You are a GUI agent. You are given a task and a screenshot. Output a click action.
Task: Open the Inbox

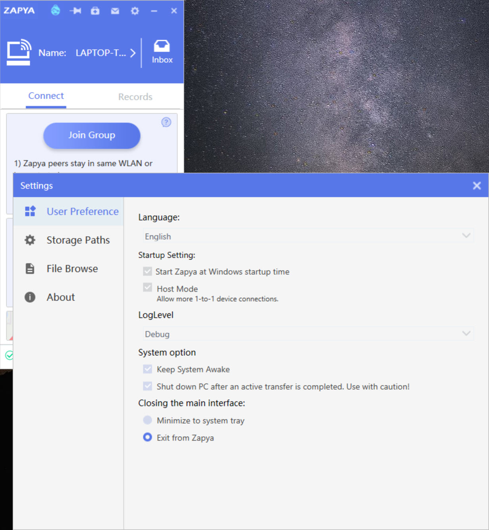(162, 52)
